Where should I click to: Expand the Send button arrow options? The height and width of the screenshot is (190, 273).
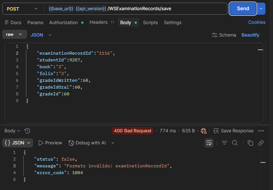[261, 9]
